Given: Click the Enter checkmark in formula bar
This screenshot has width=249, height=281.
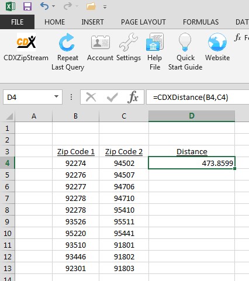Looking at the screenshot, I should coord(112,97).
